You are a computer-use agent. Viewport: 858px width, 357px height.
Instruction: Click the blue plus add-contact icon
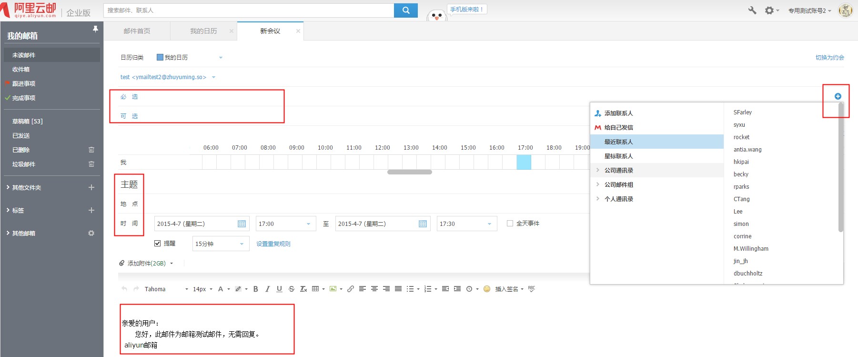pyautogui.click(x=838, y=96)
